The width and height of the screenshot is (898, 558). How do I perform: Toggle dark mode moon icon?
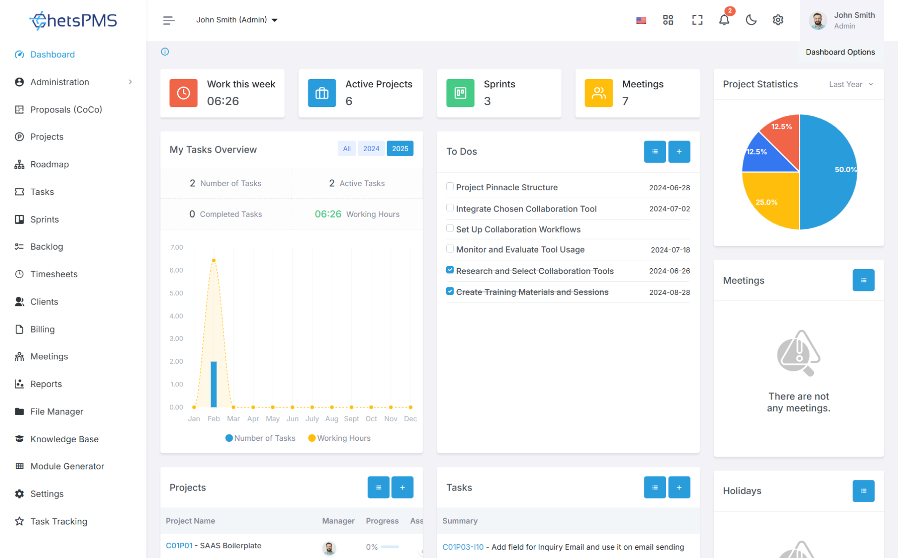(751, 20)
